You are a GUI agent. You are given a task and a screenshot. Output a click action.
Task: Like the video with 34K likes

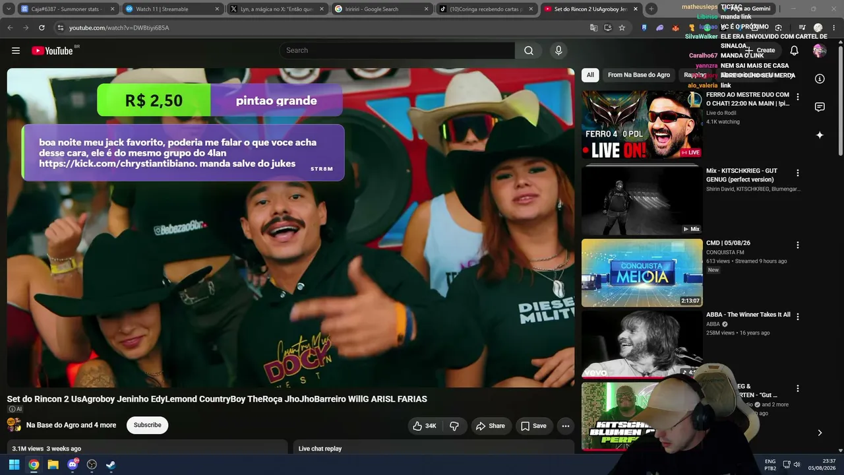424,426
